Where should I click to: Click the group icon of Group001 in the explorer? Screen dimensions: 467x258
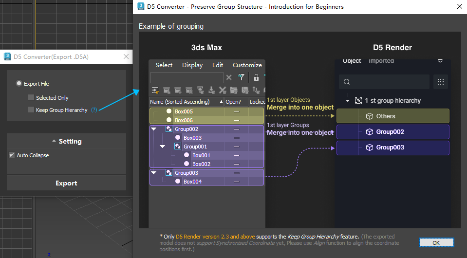click(x=178, y=147)
